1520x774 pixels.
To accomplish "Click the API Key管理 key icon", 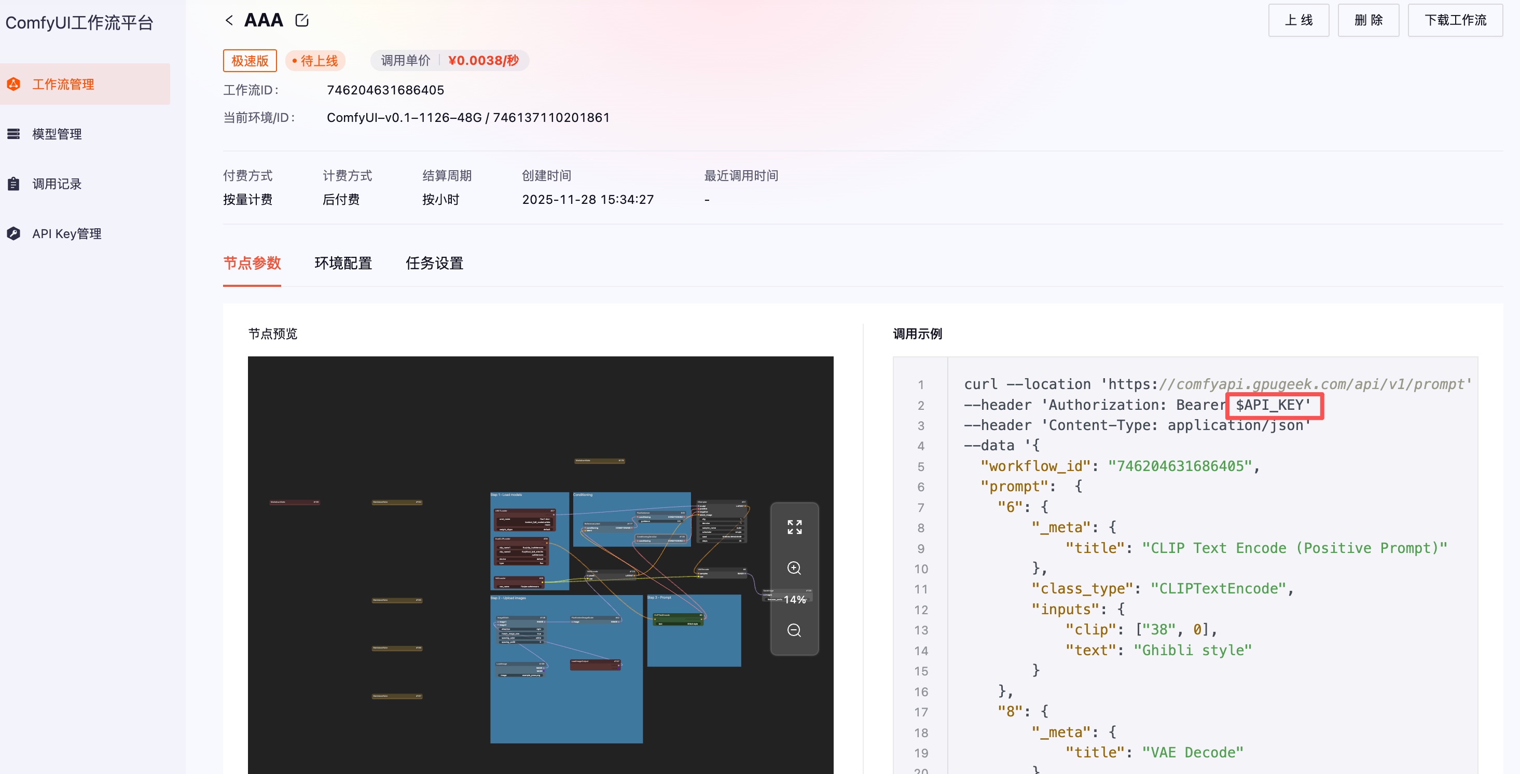I will point(13,233).
